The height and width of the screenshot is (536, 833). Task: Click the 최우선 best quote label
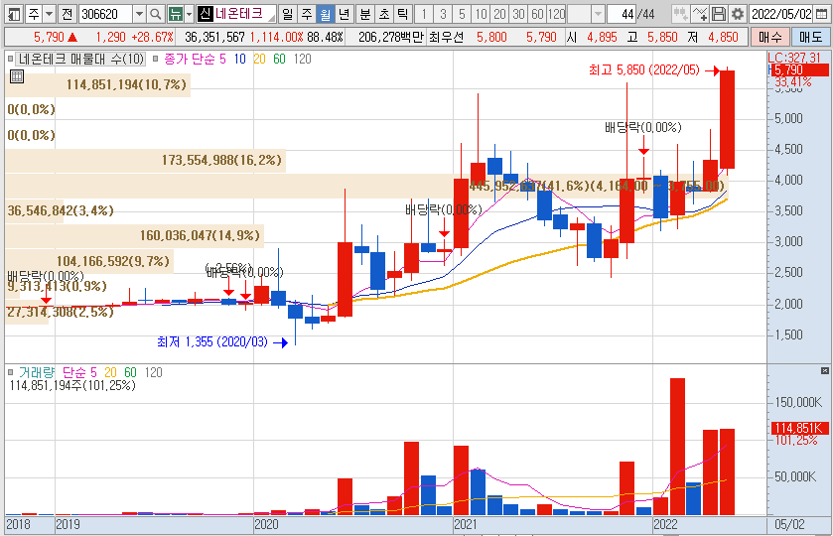pyautogui.click(x=446, y=37)
